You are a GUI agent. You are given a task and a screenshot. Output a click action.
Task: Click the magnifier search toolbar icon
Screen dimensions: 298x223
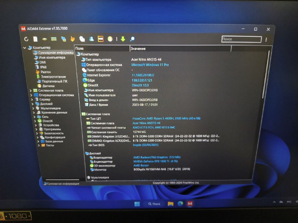coord(132,39)
